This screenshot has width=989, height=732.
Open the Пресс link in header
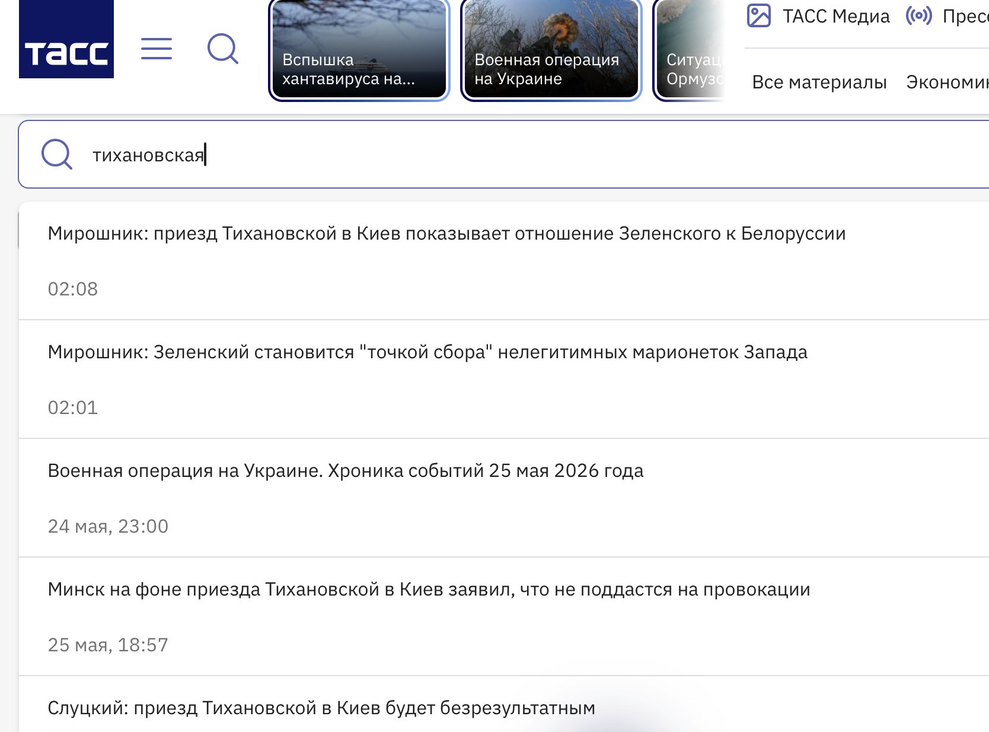coord(965,17)
